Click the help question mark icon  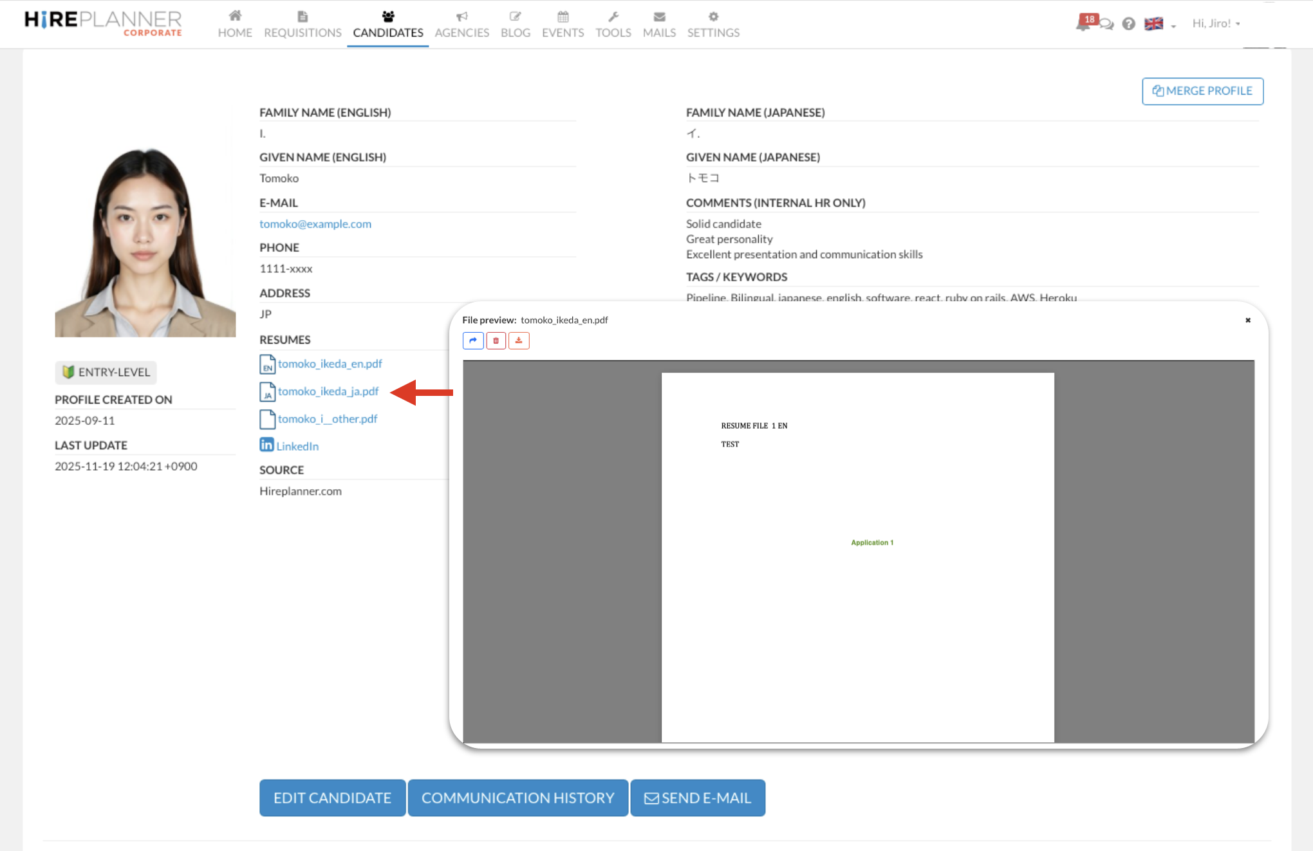pos(1128,24)
